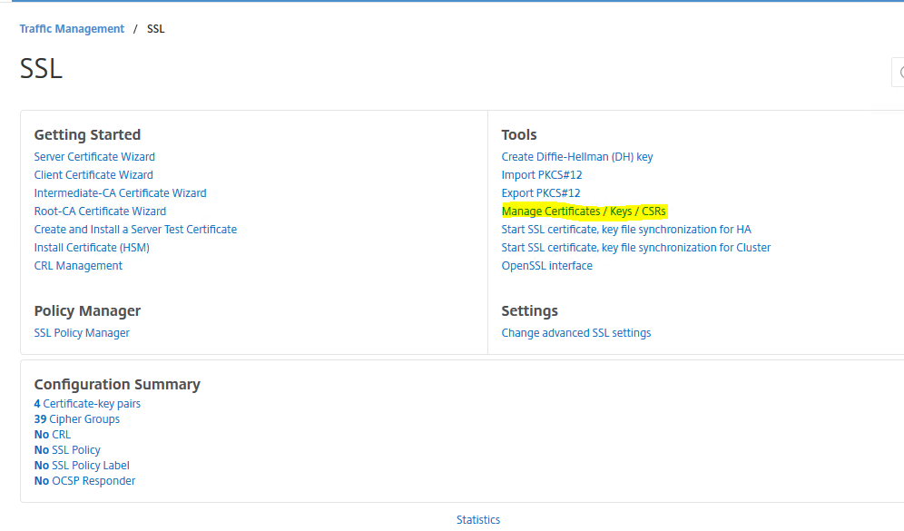Image resolution: width=904 pixels, height=531 pixels.
Task: Go to CRL Management
Action: click(x=78, y=266)
